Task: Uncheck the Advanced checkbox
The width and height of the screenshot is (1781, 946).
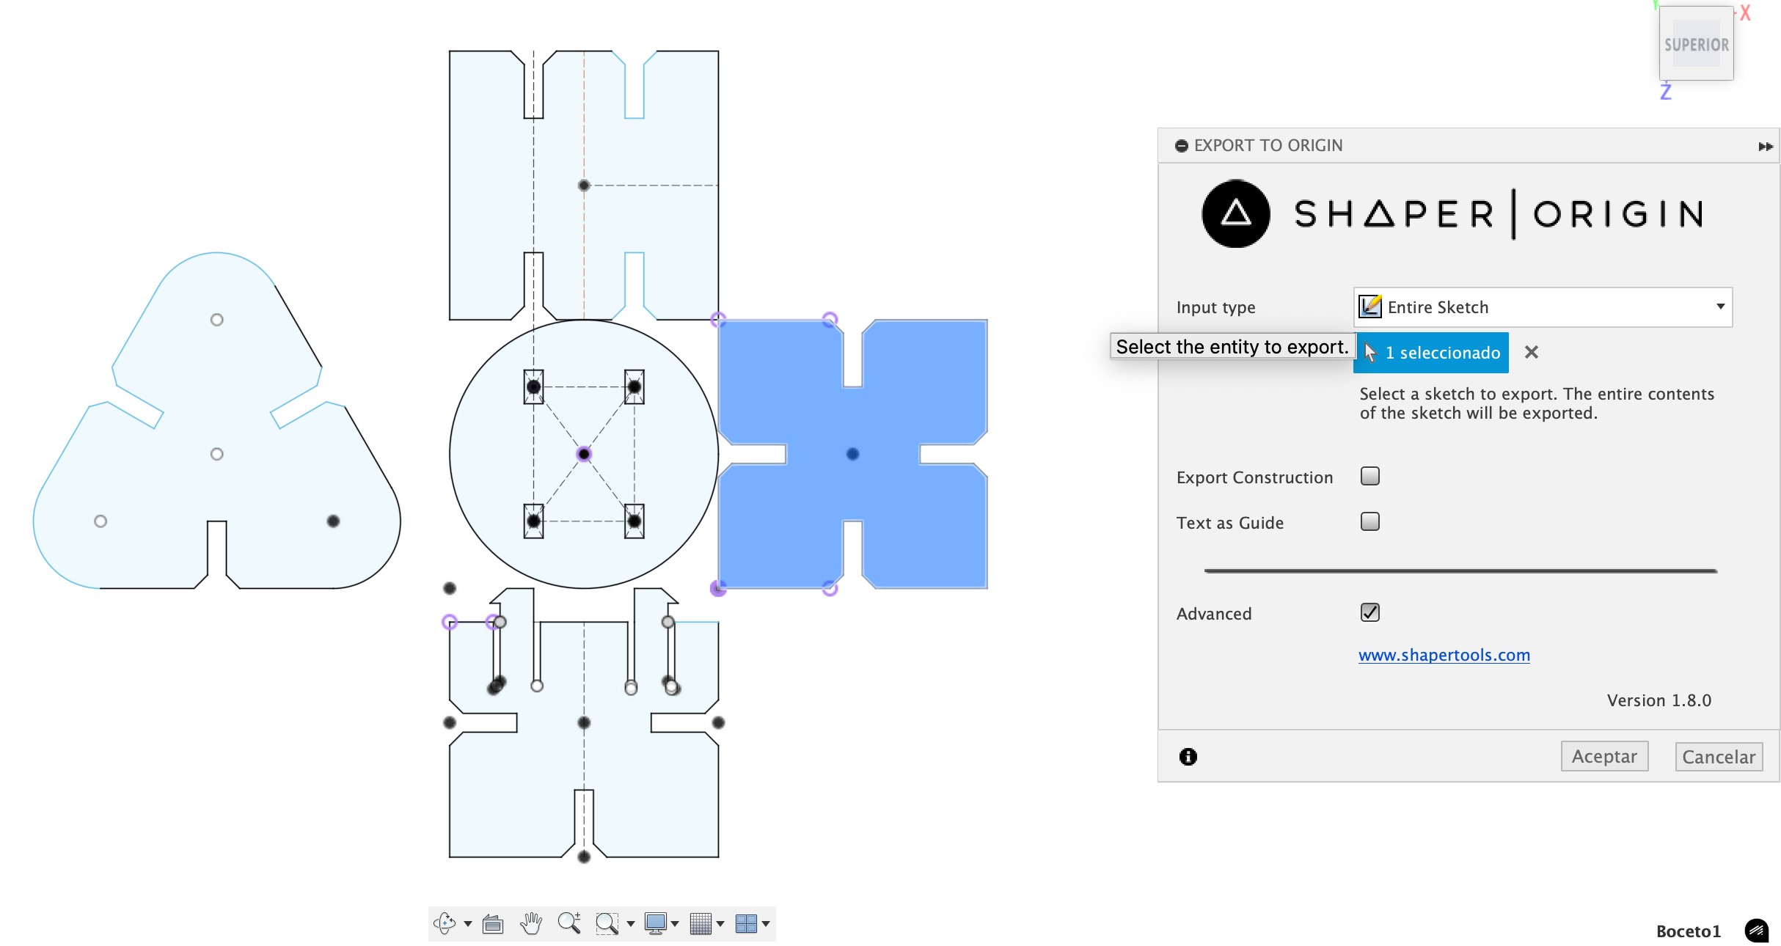Action: (1369, 613)
